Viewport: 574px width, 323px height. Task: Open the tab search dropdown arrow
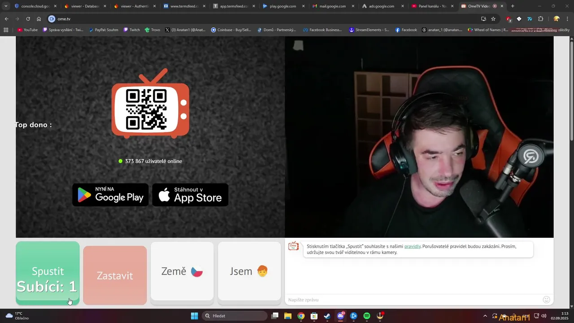point(6,6)
